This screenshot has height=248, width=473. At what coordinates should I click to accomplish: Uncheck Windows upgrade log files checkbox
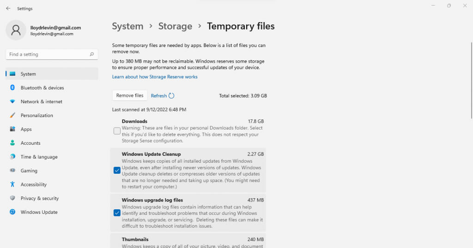tap(117, 213)
